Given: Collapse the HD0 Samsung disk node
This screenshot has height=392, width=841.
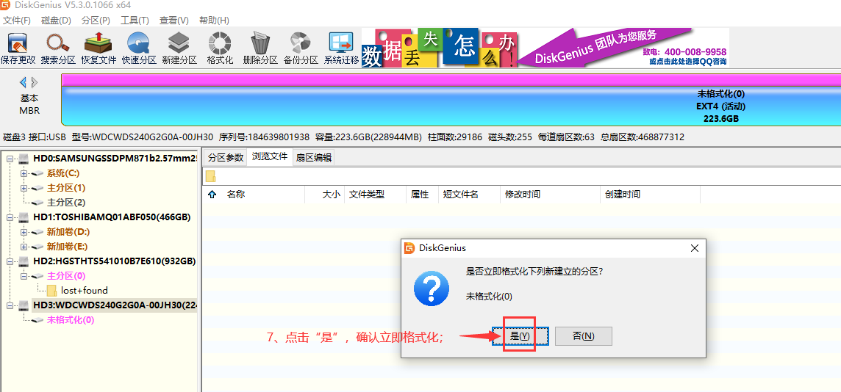Looking at the screenshot, I should (10, 159).
